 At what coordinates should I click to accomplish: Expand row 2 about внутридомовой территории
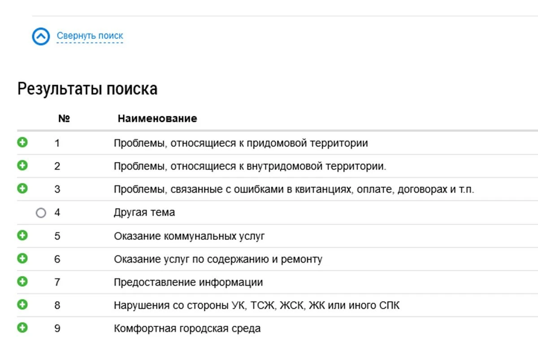coord(22,166)
